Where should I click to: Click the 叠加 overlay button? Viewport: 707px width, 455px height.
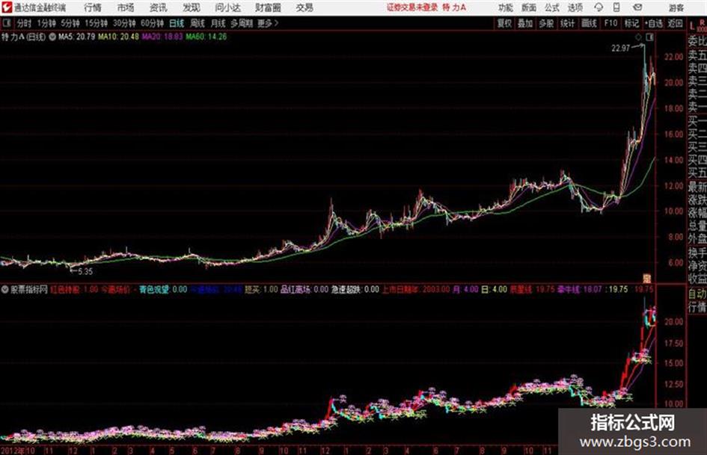point(525,23)
